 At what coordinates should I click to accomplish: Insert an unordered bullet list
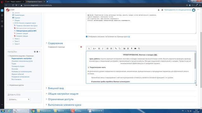coord(107,48)
